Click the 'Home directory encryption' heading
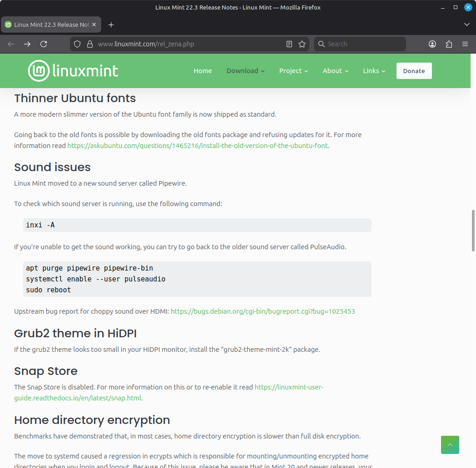The width and height of the screenshot is (476, 468). (92, 420)
